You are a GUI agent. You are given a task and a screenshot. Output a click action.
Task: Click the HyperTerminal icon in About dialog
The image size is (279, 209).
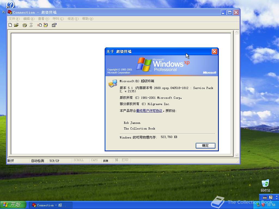(x=113, y=83)
